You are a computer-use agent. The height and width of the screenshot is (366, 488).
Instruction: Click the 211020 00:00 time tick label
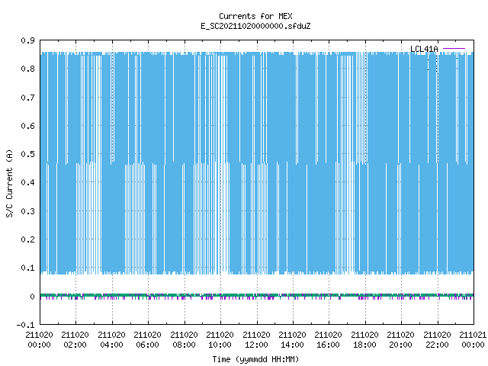(39, 340)
